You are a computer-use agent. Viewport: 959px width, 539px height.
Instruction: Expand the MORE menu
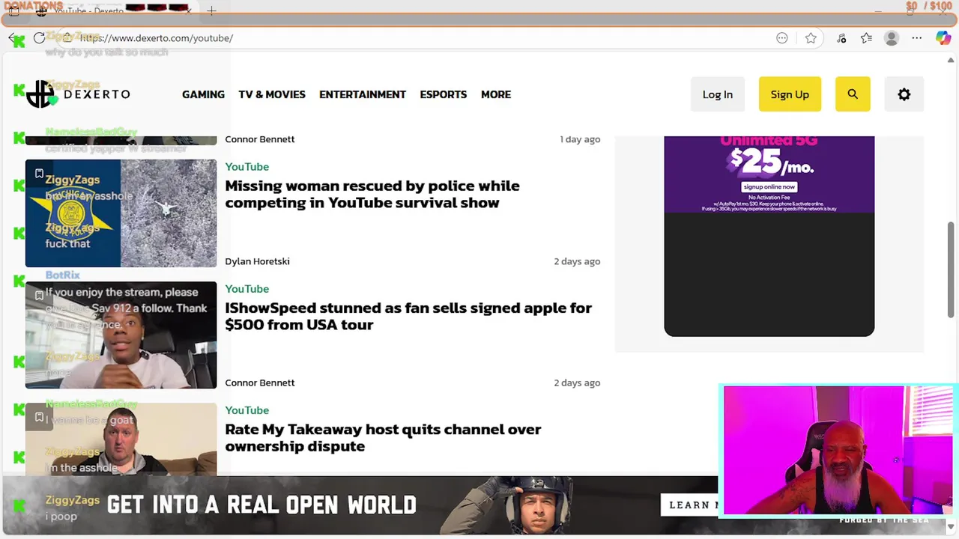(x=496, y=94)
